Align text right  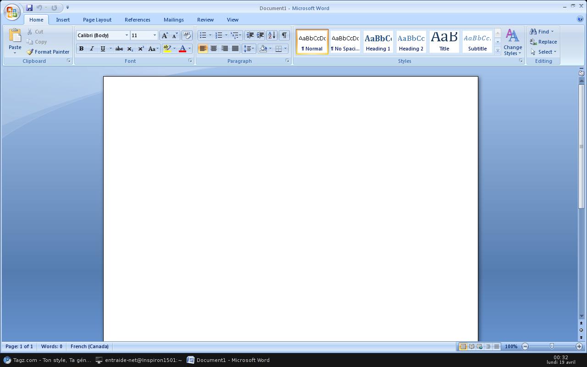(x=225, y=49)
